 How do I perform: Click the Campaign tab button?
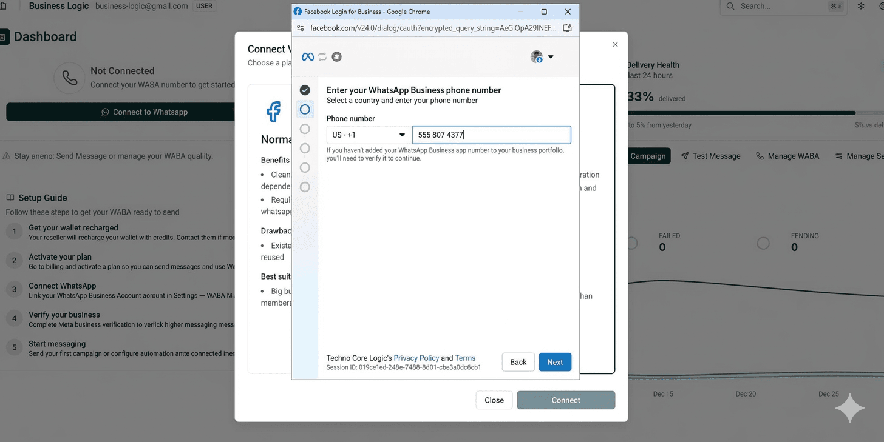coord(649,156)
